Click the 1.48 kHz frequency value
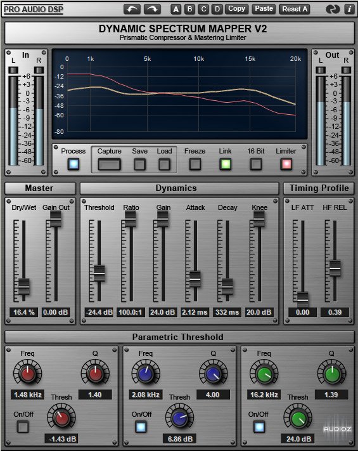Screen dimensions: 358x451 click(x=28, y=395)
